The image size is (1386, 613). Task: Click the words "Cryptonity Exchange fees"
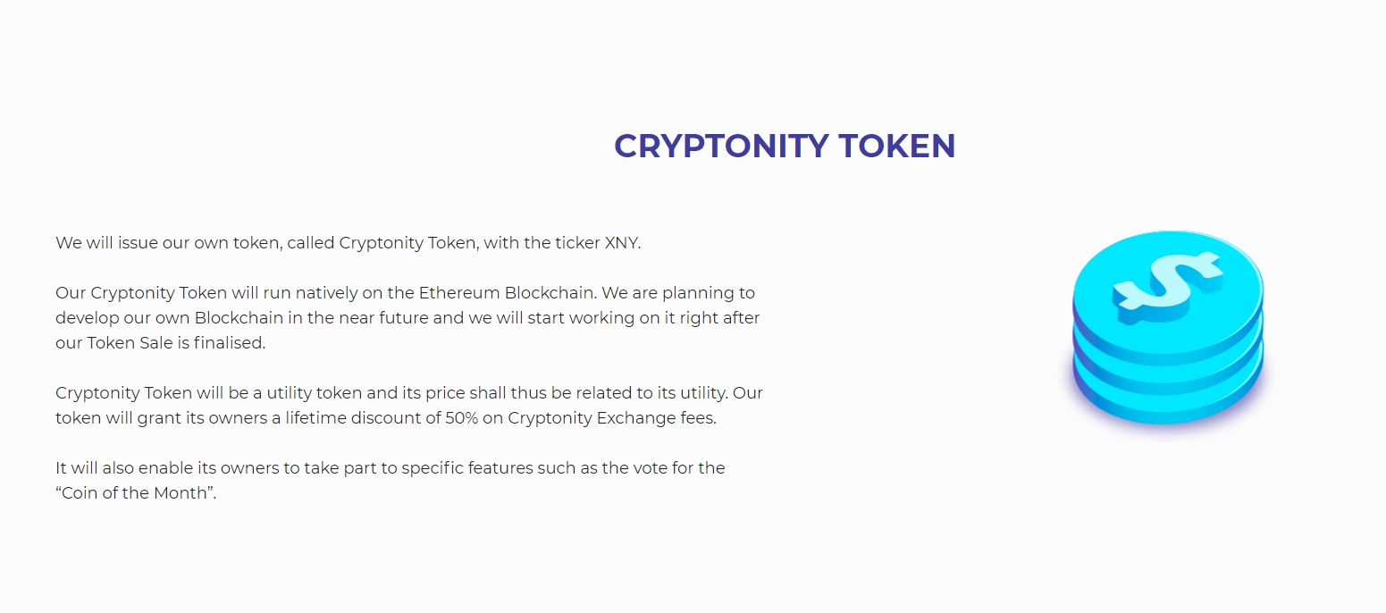point(611,417)
